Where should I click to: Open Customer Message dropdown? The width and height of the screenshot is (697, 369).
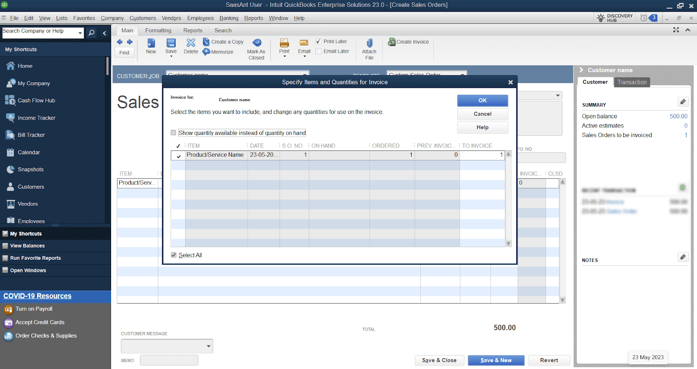coord(209,346)
